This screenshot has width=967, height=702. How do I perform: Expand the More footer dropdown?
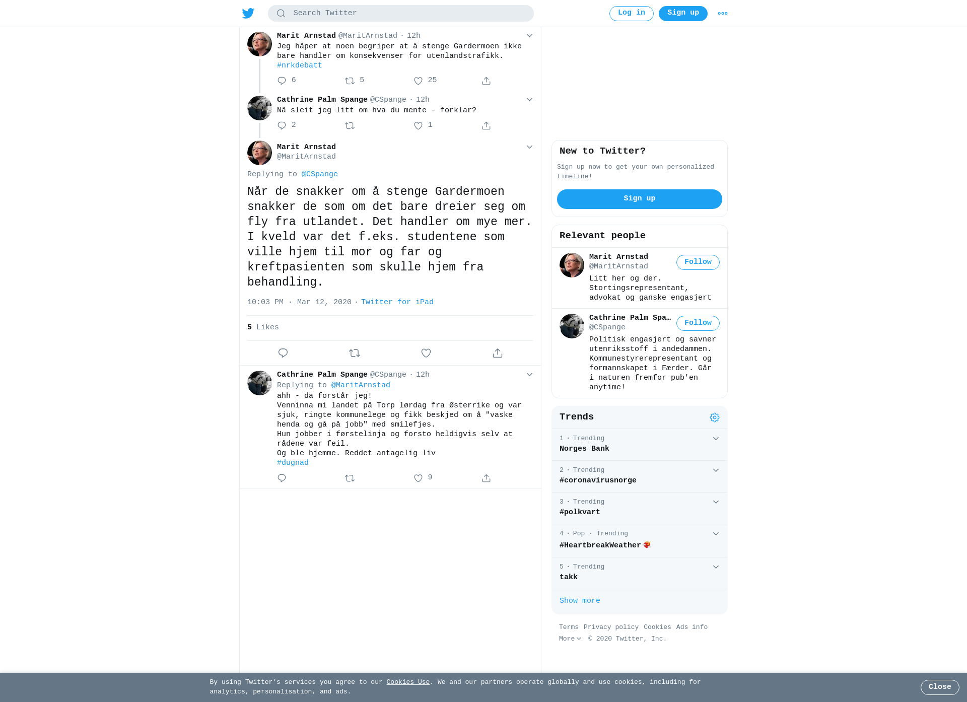point(570,639)
